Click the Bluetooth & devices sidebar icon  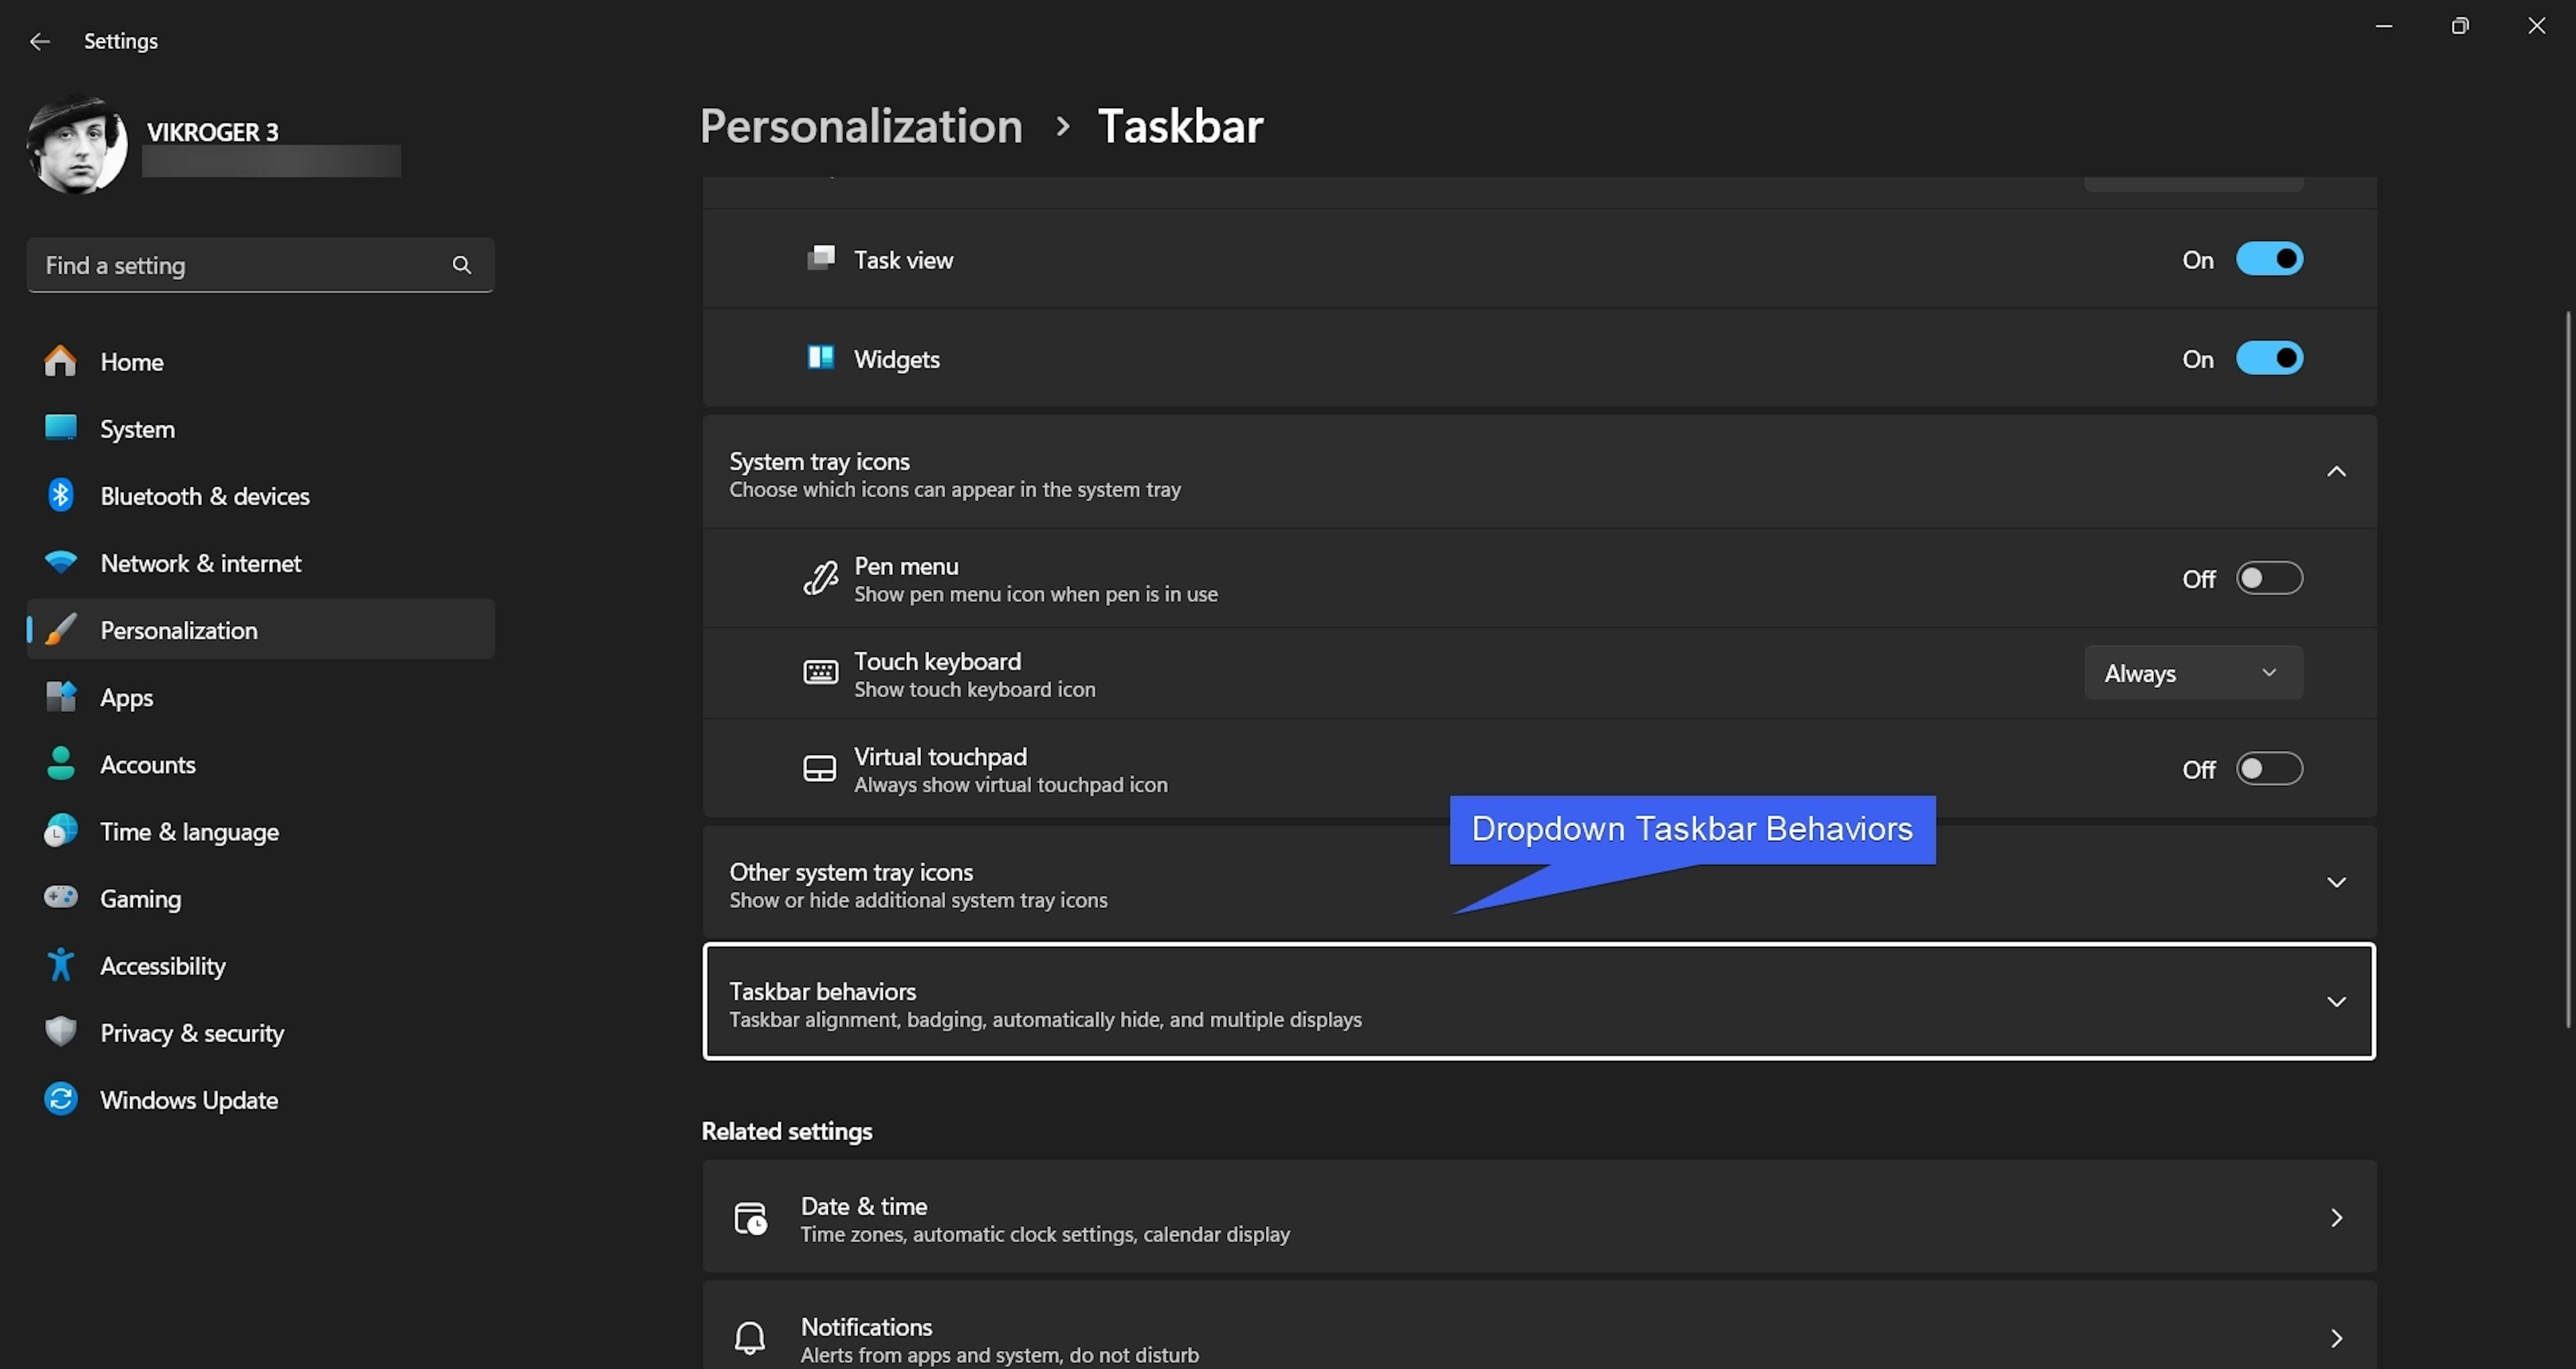point(60,495)
